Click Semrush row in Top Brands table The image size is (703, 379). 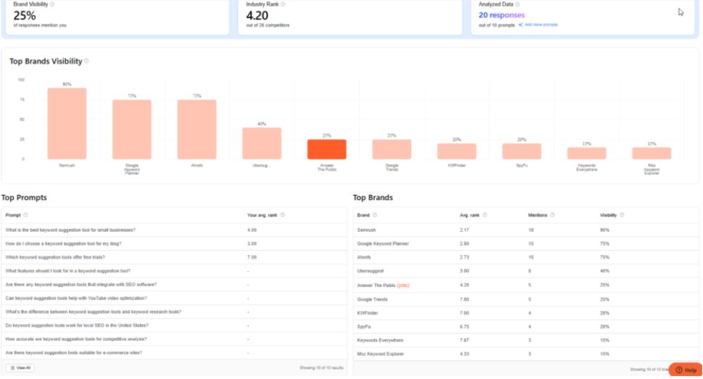(x=526, y=230)
